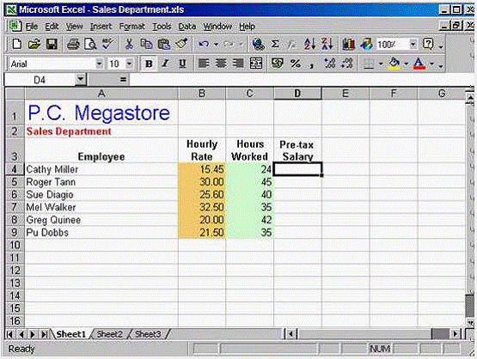Click the Print icon
This screenshot has height=359, width=477.
pyautogui.click(x=73, y=45)
